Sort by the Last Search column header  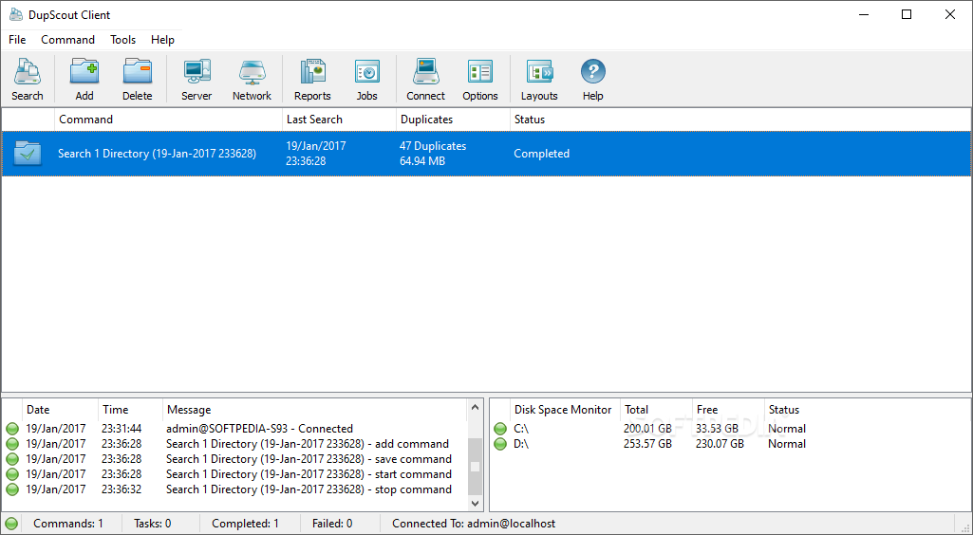click(x=339, y=120)
